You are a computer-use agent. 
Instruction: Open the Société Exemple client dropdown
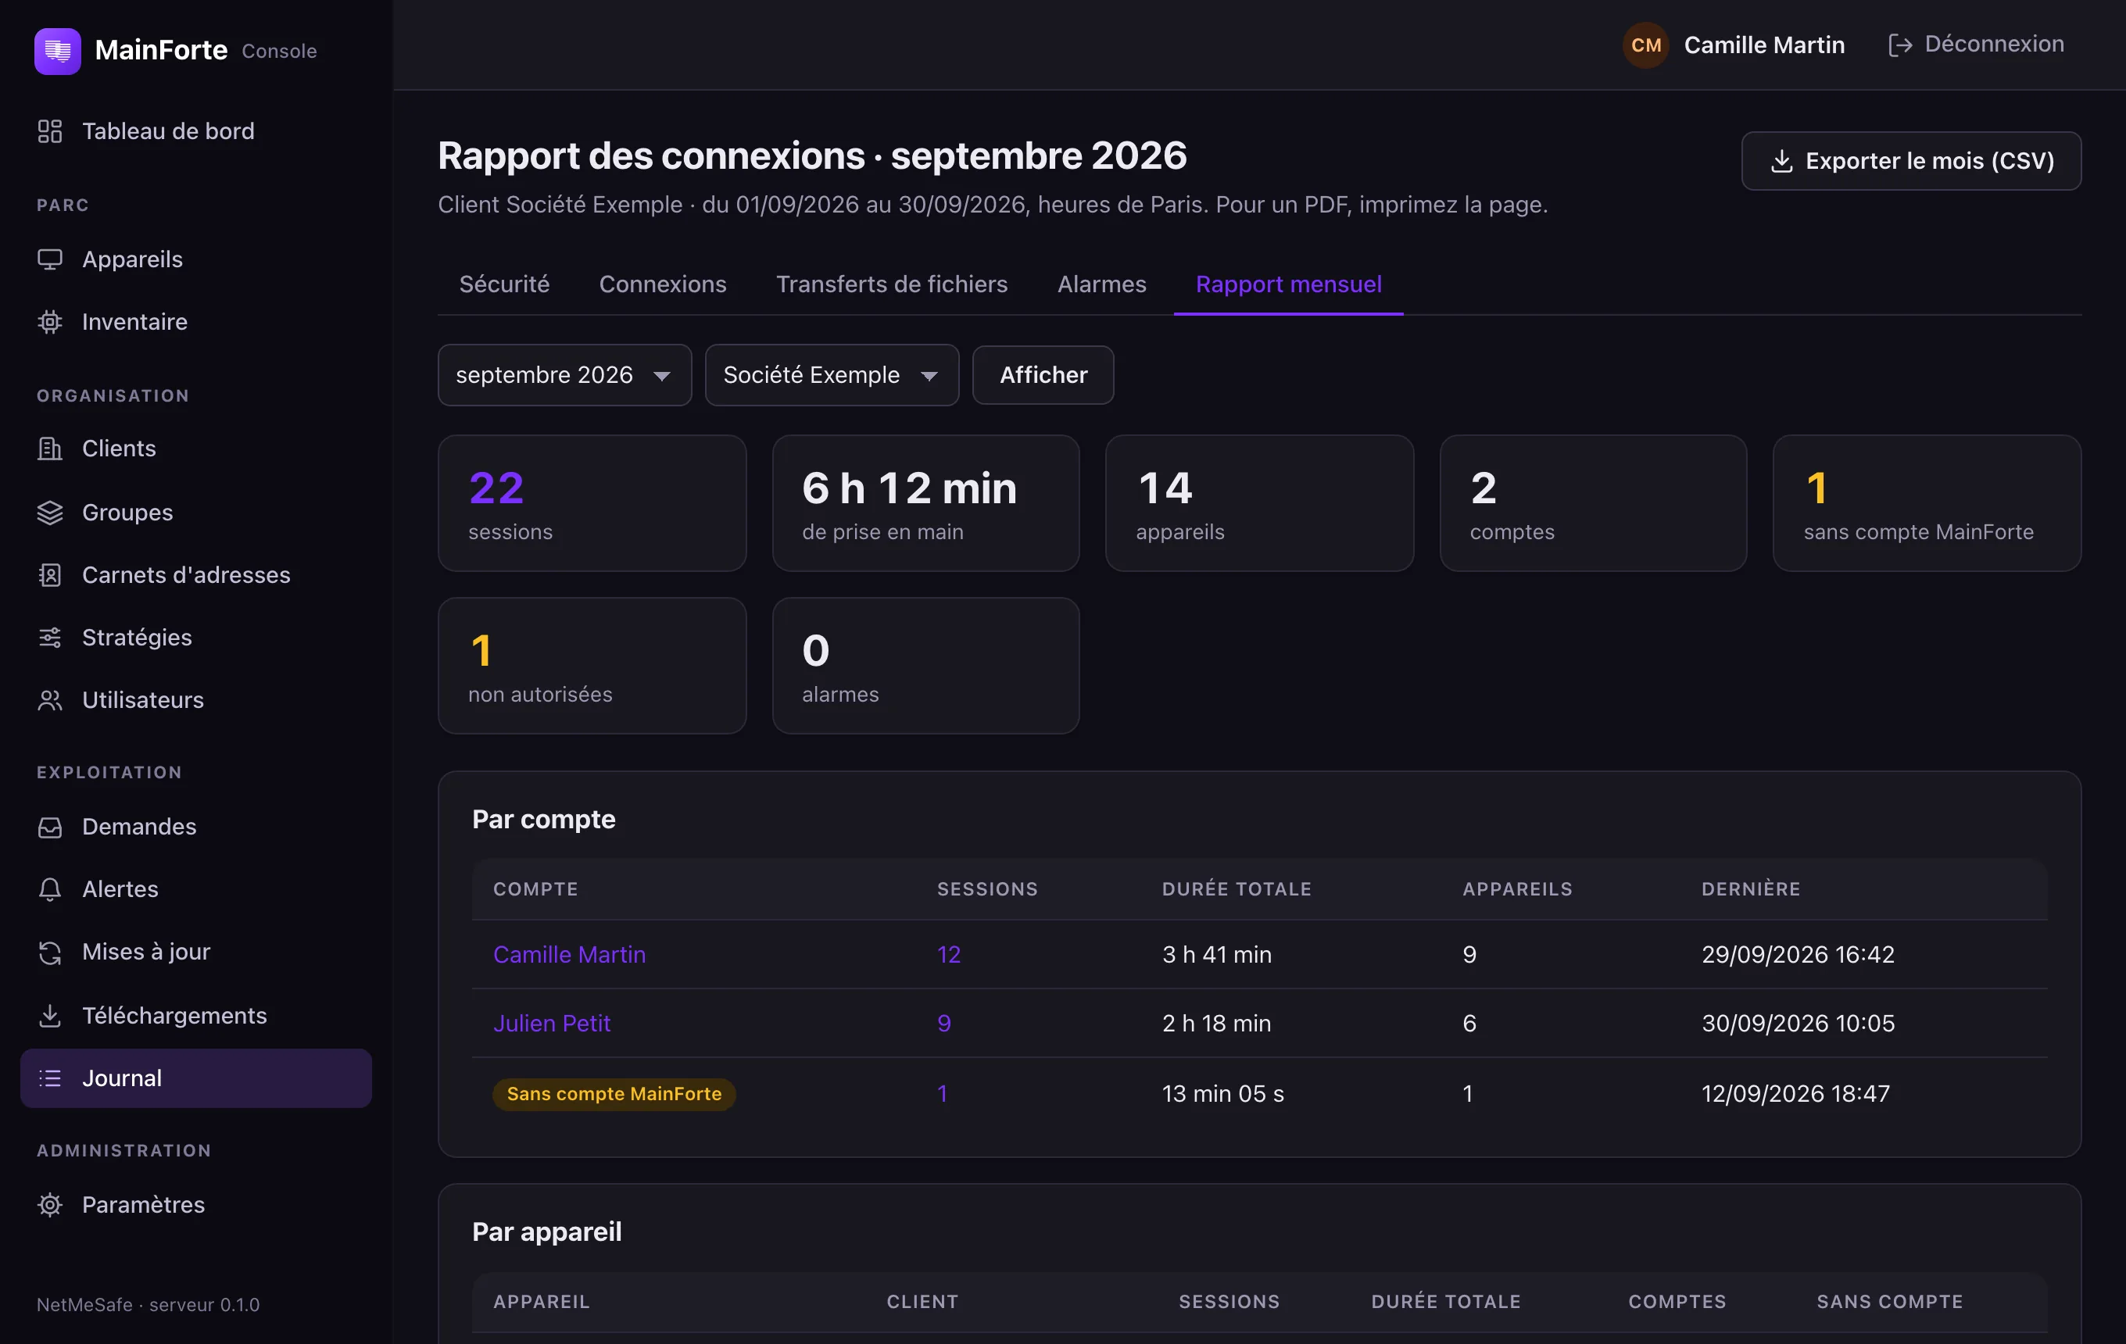832,375
